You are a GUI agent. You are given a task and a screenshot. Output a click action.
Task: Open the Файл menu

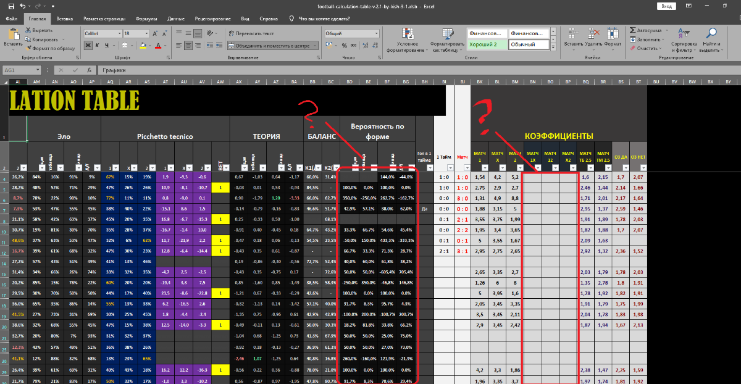11,19
